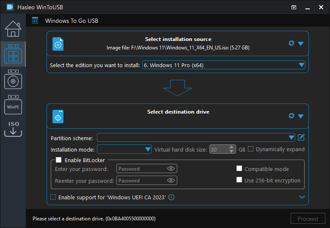
Task: Enable BitLocker encryption checkbox
Action: tap(58, 160)
